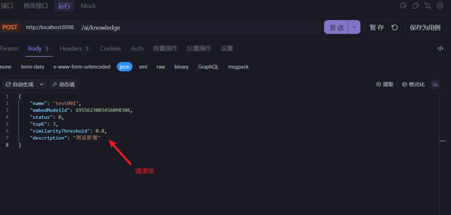
Task: Click the 提取 extract button
Action: point(385,85)
